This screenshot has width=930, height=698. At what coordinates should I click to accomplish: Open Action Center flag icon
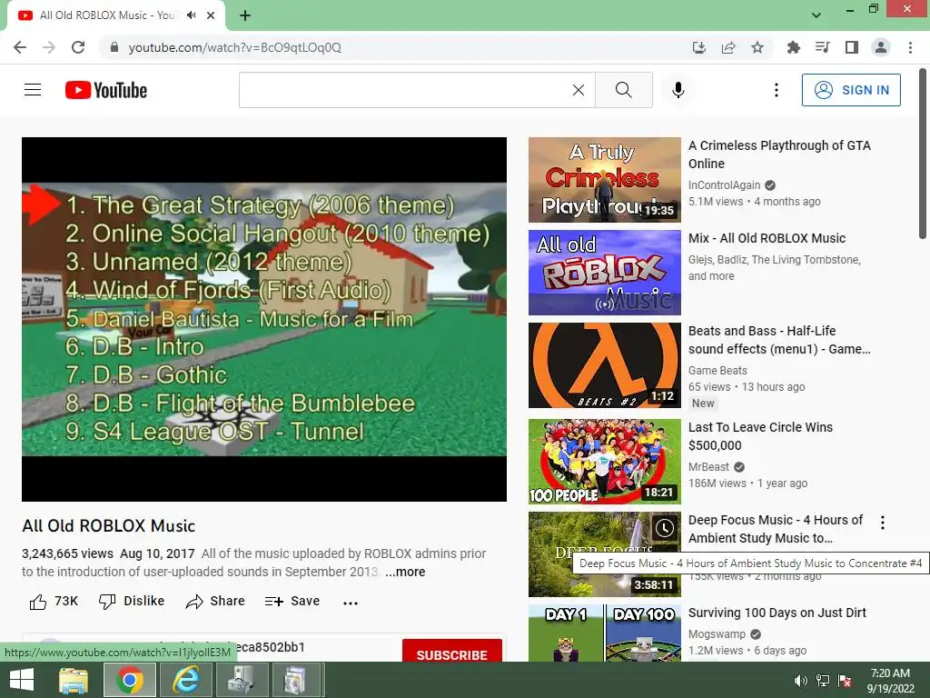click(x=846, y=681)
